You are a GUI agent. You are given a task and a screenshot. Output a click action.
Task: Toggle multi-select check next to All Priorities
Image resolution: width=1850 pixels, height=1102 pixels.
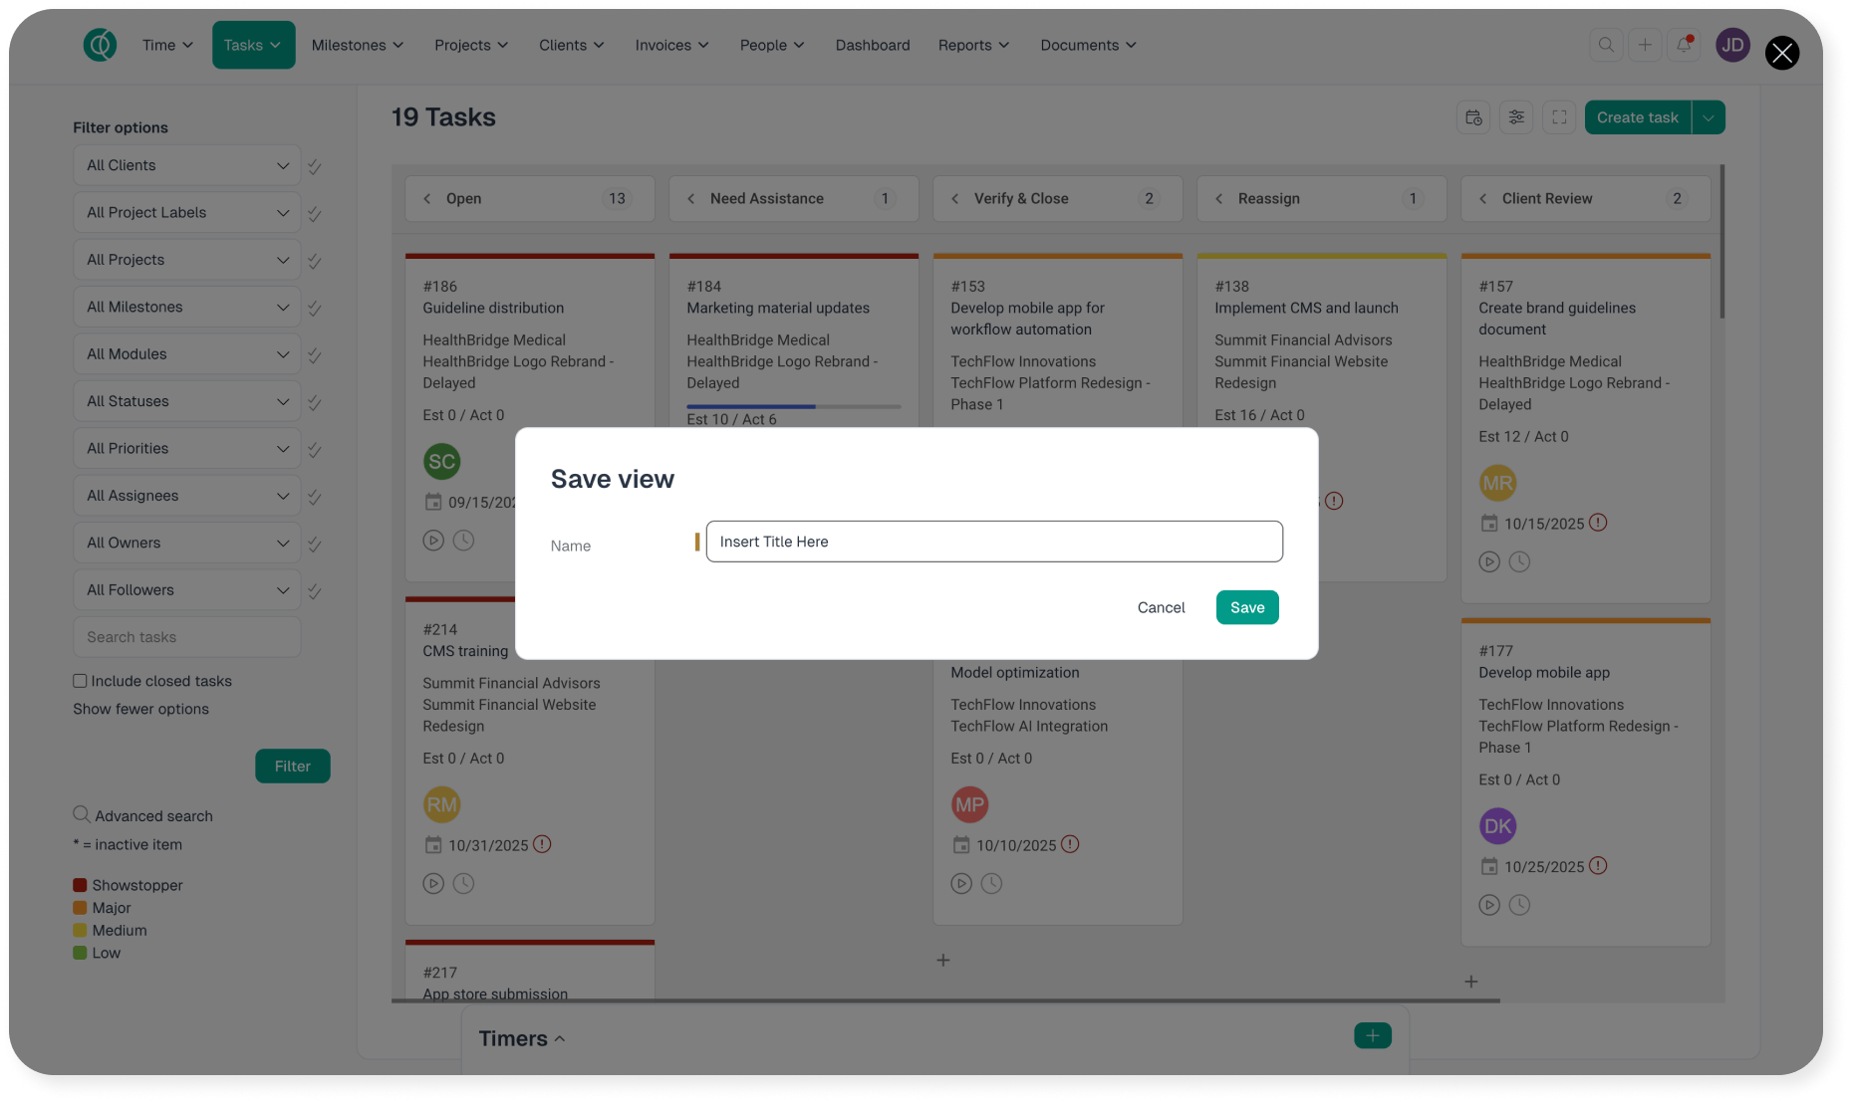click(x=315, y=450)
